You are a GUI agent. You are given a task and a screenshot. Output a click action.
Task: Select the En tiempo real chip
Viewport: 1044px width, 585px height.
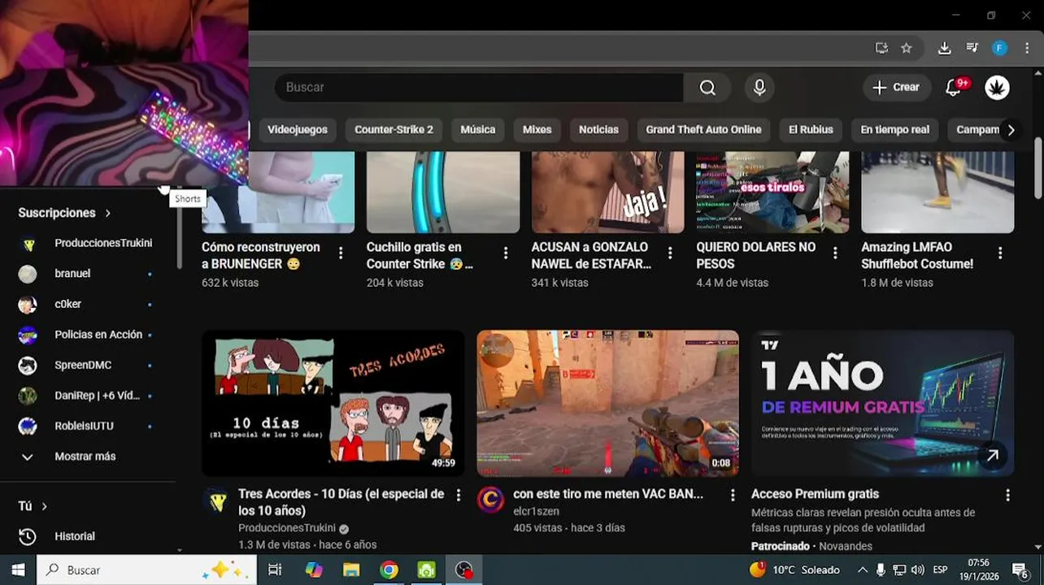(x=895, y=129)
